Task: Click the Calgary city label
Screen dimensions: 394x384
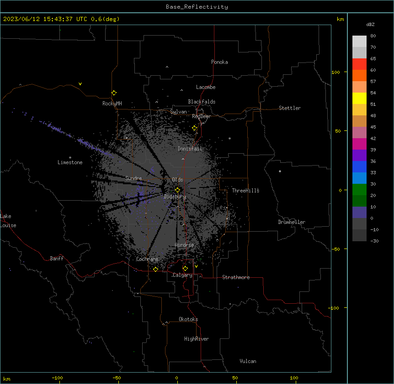Action: [x=182, y=275]
